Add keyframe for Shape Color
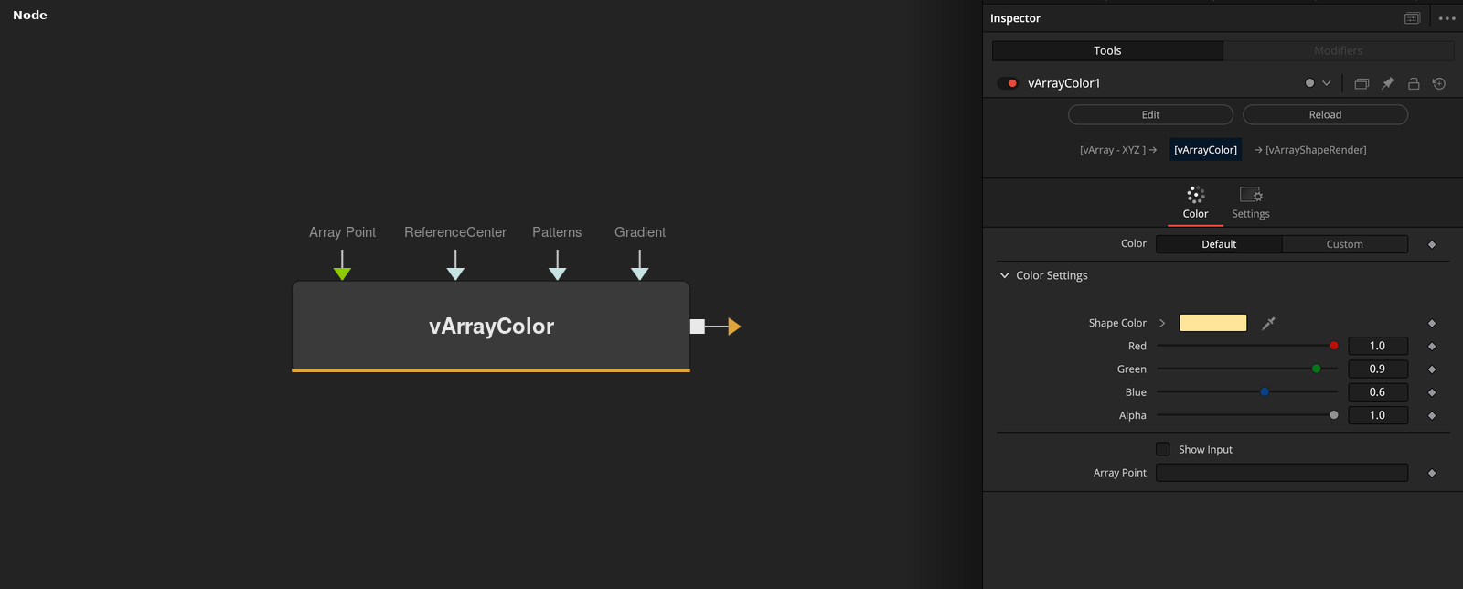The image size is (1463, 589). (x=1432, y=323)
